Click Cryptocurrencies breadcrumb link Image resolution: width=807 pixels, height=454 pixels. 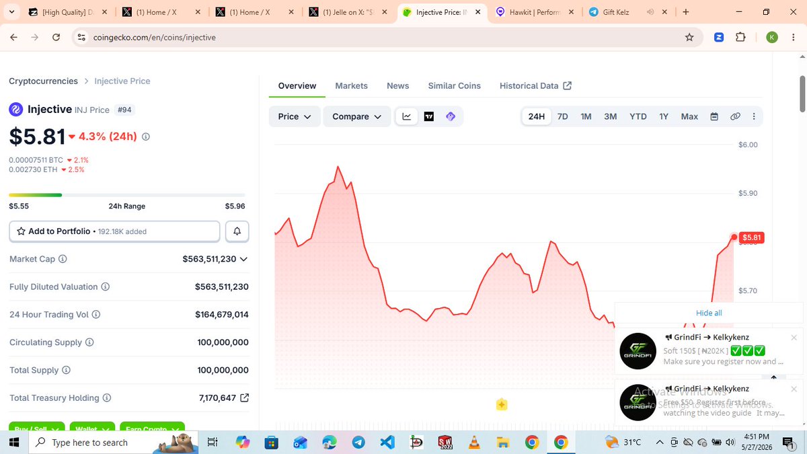pos(43,81)
